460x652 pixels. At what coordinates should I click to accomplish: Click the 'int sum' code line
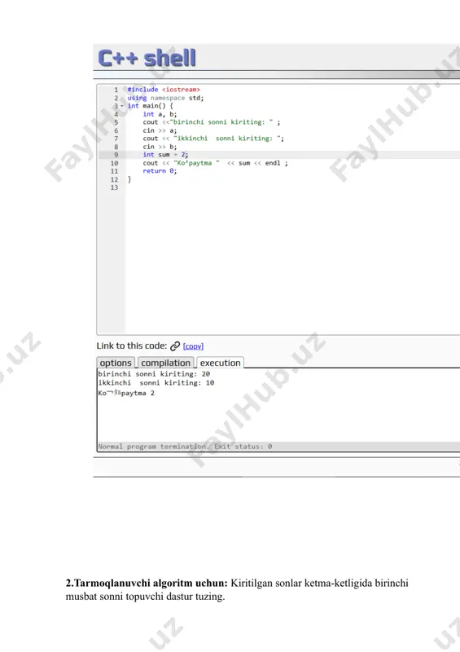[165, 155]
